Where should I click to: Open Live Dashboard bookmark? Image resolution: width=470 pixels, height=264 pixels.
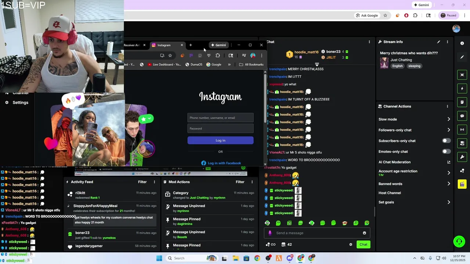pos(164,65)
